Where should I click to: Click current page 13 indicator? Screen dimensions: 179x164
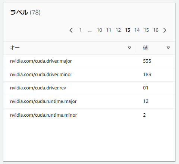[x=128, y=30]
